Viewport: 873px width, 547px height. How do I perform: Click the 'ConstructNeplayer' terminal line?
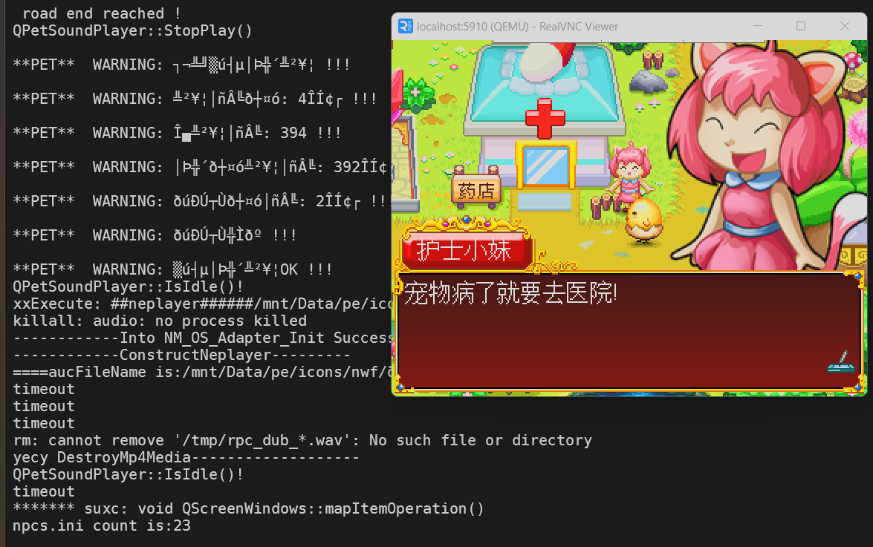(181, 355)
